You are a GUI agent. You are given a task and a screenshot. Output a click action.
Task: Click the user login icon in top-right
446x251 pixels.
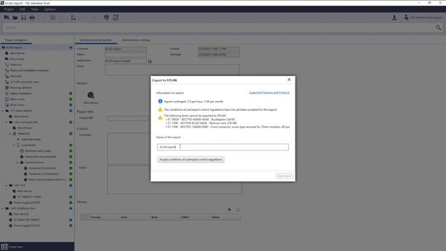[406, 17]
